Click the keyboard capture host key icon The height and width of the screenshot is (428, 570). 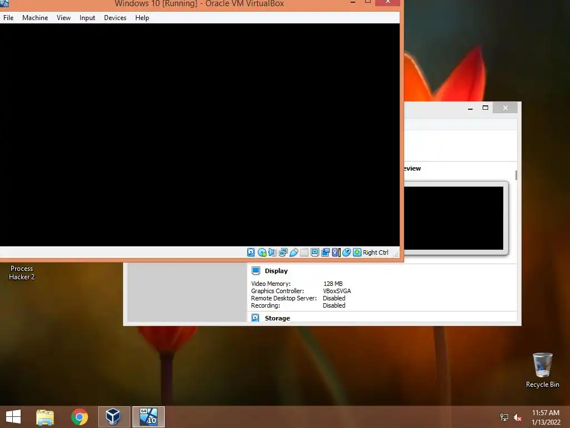[357, 252]
